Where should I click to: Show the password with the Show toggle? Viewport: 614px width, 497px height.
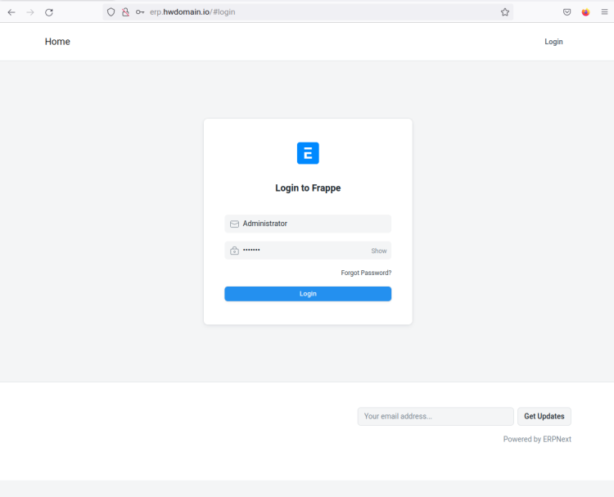click(379, 251)
